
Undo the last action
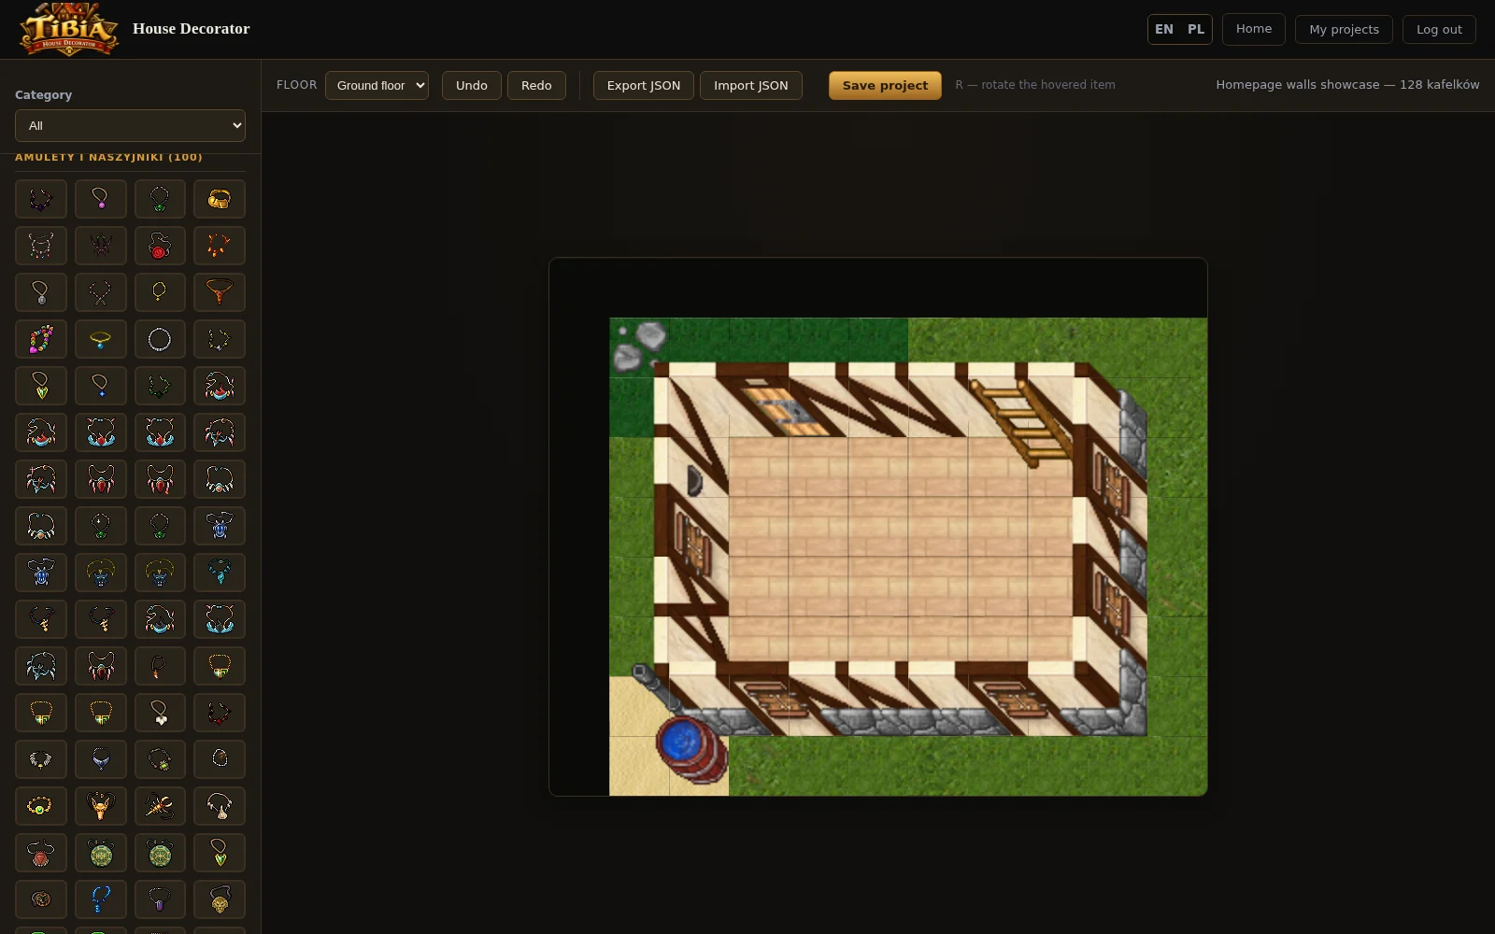pyautogui.click(x=472, y=85)
